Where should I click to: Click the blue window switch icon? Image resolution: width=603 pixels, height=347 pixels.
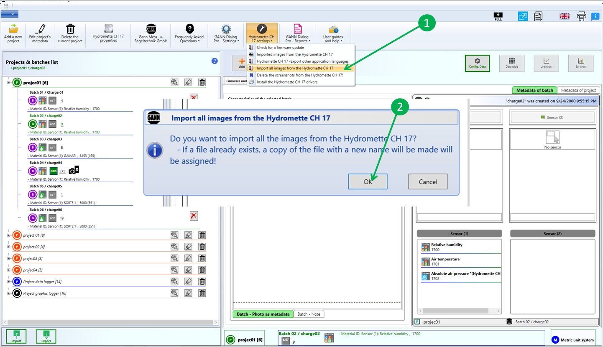pos(523,16)
